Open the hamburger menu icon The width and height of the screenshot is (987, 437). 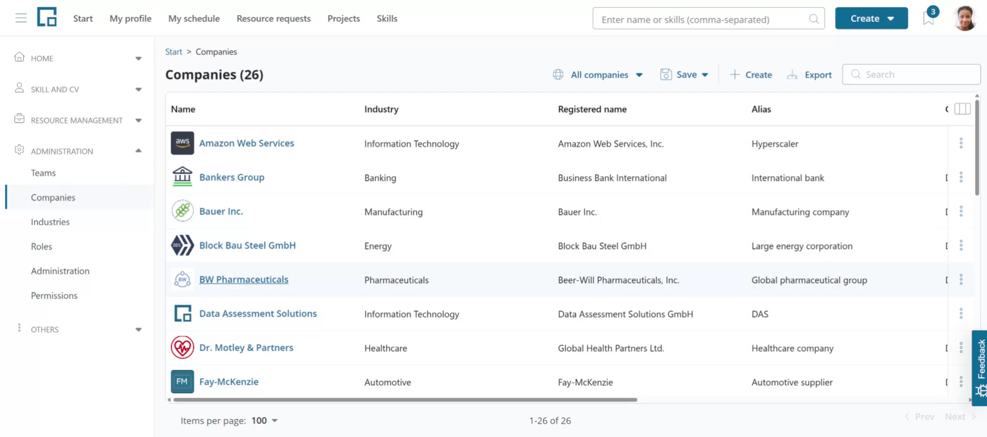pyautogui.click(x=21, y=18)
